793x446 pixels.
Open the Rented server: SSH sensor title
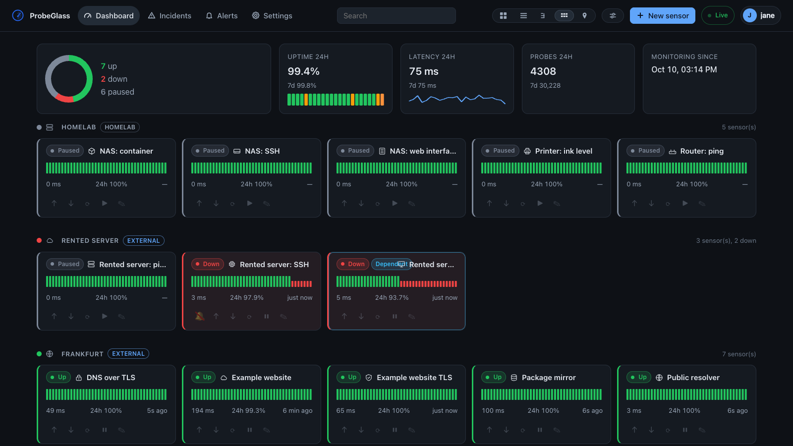click(x=274, y=265)
